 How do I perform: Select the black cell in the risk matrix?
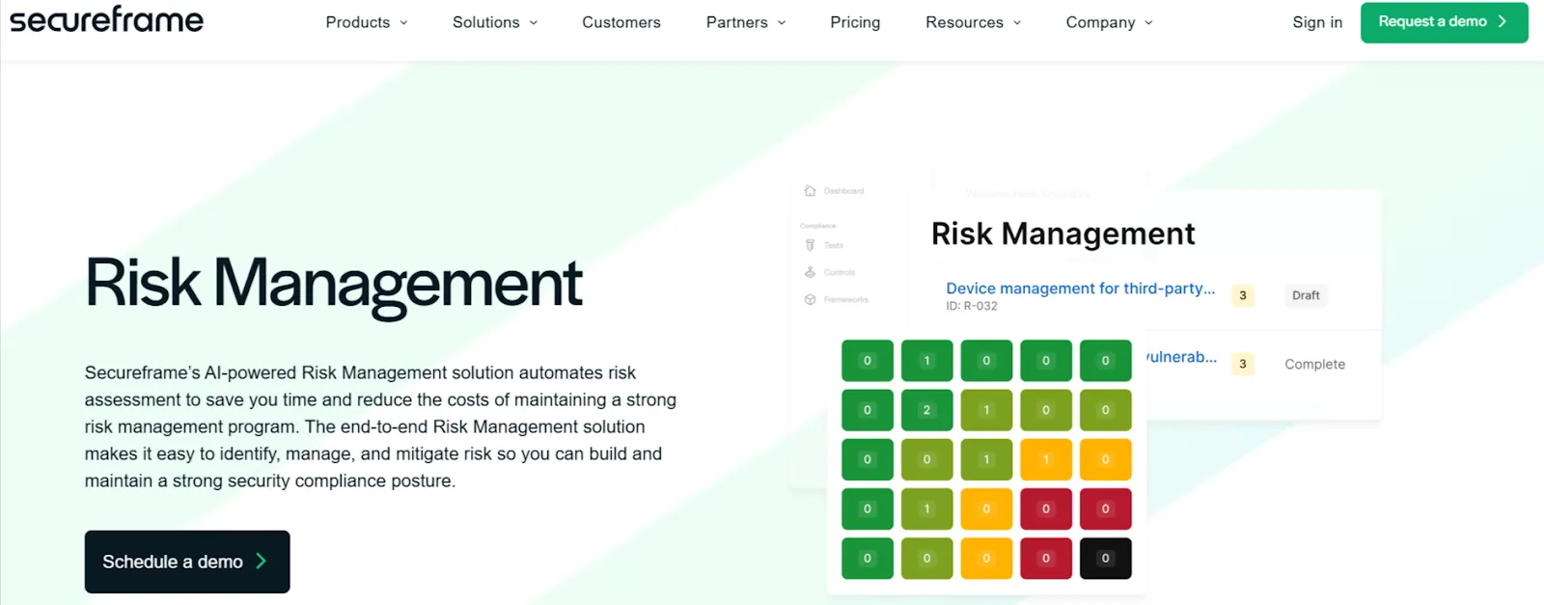[1106, 559]
